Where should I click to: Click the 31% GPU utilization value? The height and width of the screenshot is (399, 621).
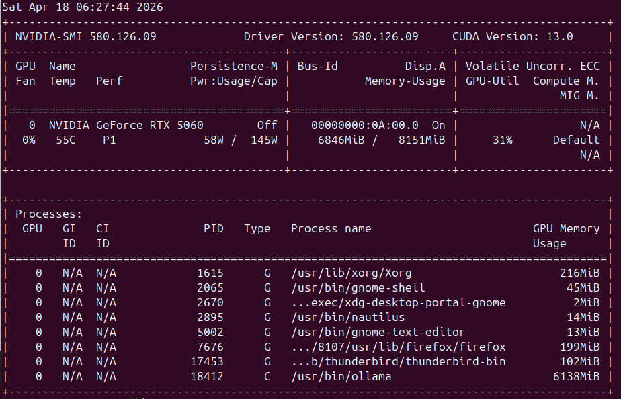502,140
